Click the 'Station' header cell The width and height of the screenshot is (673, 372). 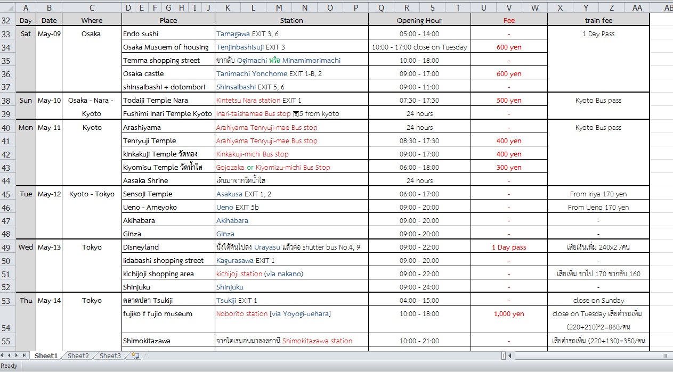pos(291,20)
